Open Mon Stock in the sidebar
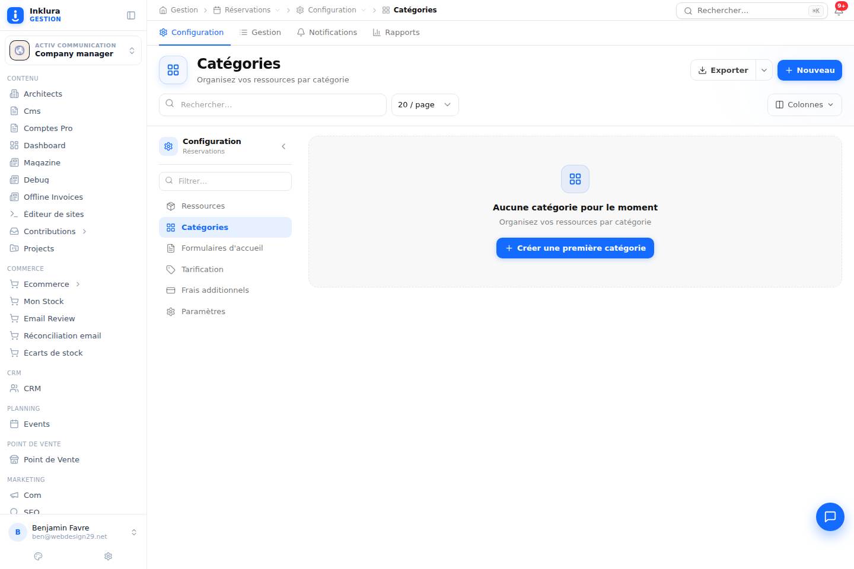Image resolution: width=854 pixels, height=569 pixels. click(x=74, y=301)
